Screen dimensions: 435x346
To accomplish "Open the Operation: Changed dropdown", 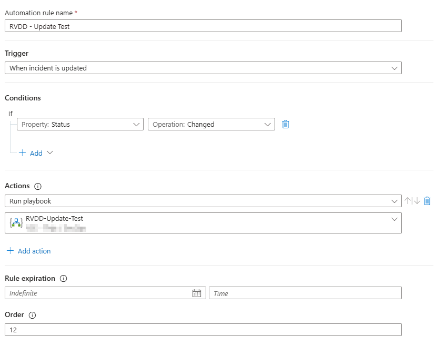I will tap(211, 125).
